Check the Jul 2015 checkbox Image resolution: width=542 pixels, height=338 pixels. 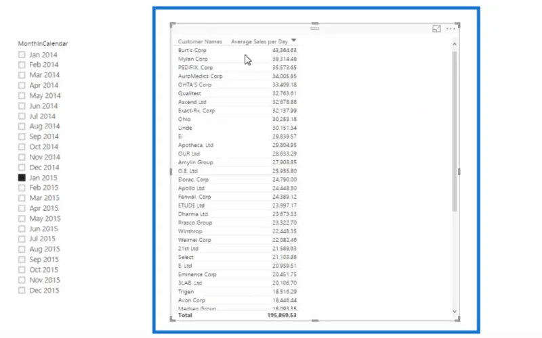tap(22, 239)
